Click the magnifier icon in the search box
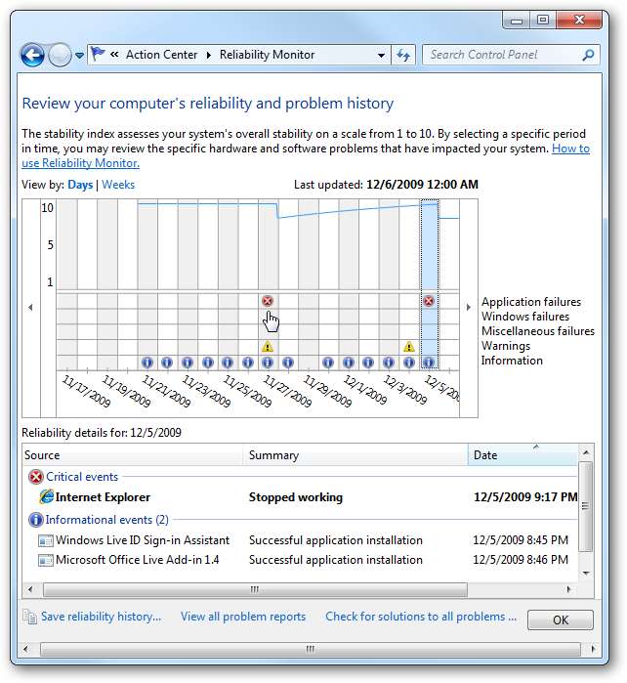627x683 pixels. (588, 55)
